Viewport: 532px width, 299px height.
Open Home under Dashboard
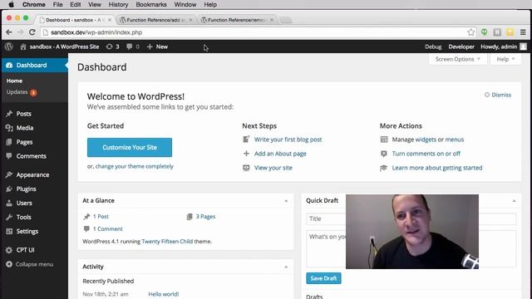[x=14, y=81]
